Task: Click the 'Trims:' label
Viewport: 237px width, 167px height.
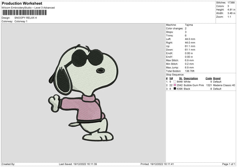Action: [x=169, y=36]
